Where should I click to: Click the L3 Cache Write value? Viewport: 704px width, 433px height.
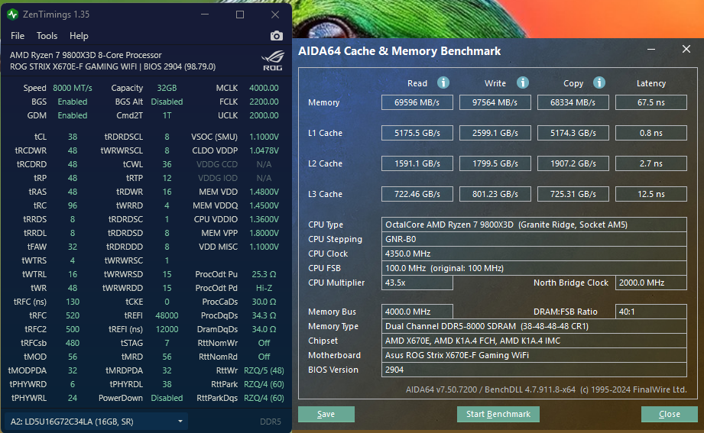[495, 194]
